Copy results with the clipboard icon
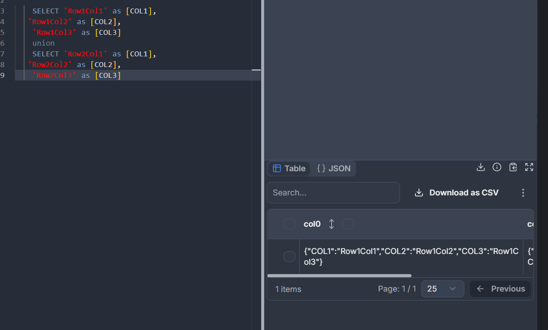The height and width of the screenshot is (330, 548). 513,167
